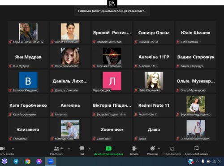Select Вероніка Андрущенко participant photo
Image resolution: width=224 pixels, height=166 pixels.
coord(196,105)
